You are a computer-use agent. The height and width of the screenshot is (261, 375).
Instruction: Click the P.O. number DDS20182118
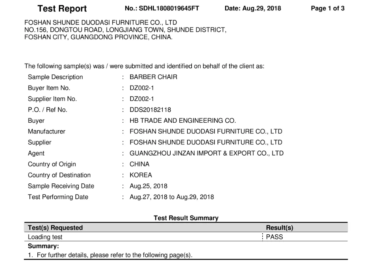tap(150, 110)
